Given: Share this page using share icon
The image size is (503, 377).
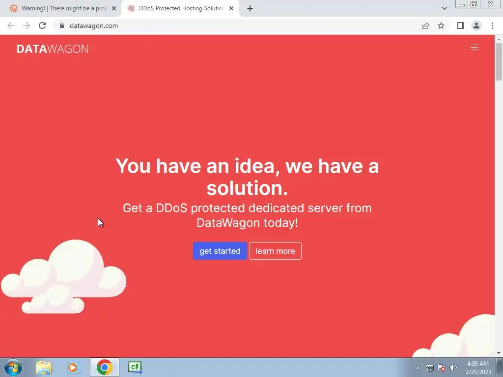Looking at the screenshot, I should click(x=425, y=26).
